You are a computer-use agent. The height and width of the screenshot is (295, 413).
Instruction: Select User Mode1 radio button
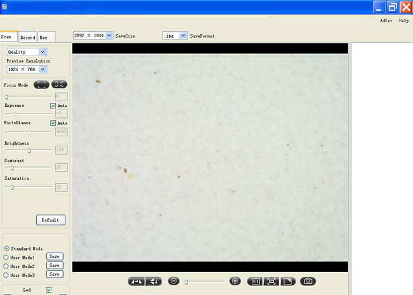click(6, 258)
